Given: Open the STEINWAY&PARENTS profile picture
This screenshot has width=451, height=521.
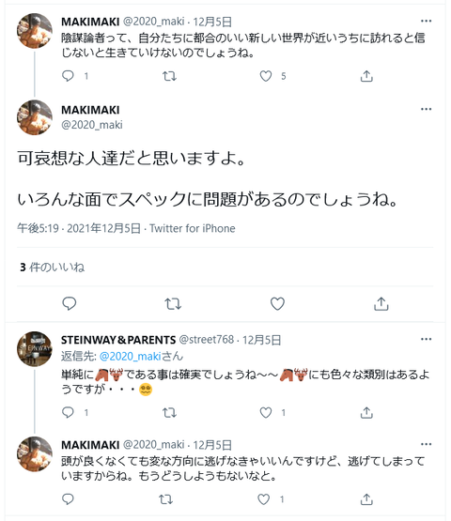Looking at the screenshot, I should [x=35, y=349].
